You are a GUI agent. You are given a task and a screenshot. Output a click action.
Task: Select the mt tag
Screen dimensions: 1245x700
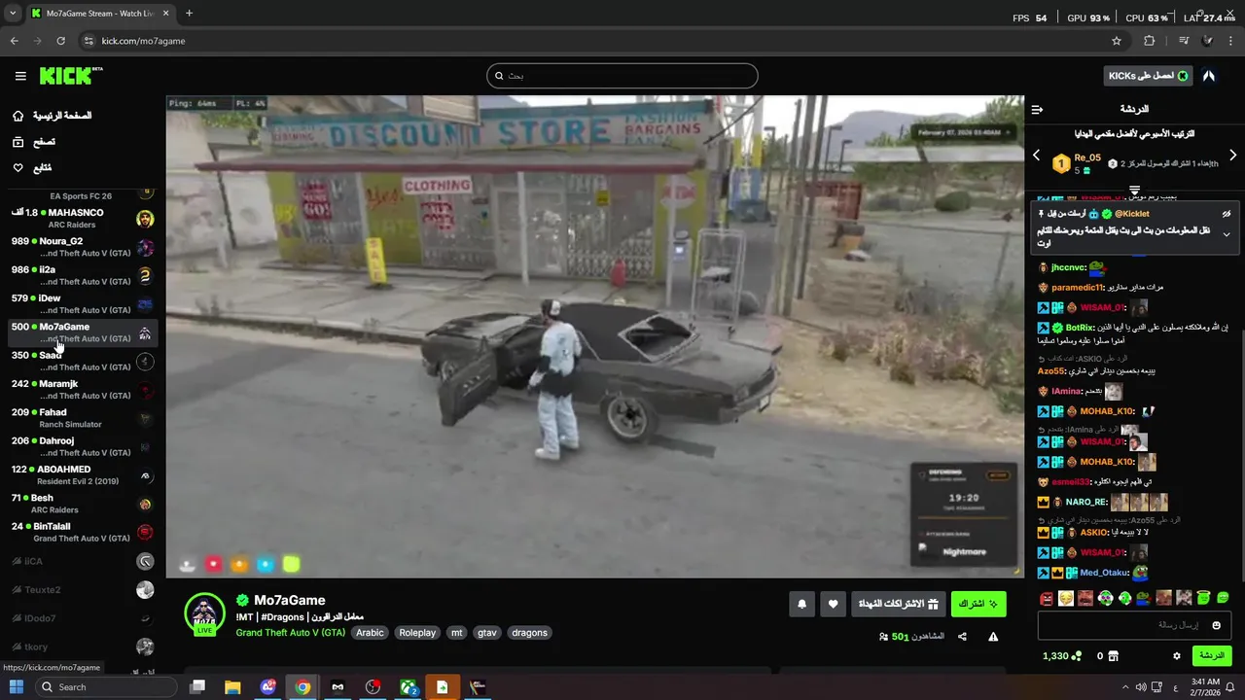pos(456,633)
